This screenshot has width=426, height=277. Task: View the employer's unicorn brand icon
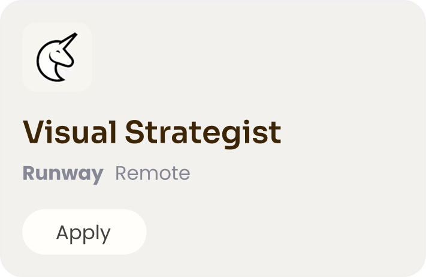[x=57, y=57]
